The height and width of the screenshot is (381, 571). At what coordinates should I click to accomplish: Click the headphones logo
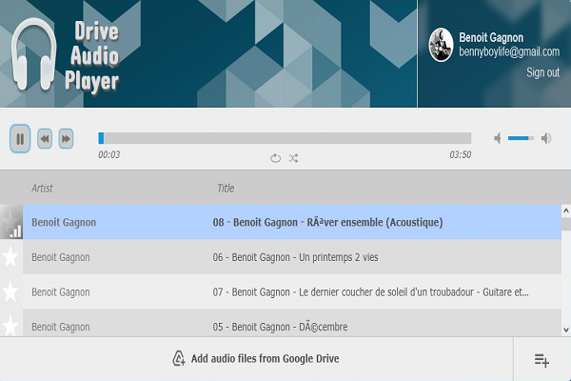(x=33, y=54)
